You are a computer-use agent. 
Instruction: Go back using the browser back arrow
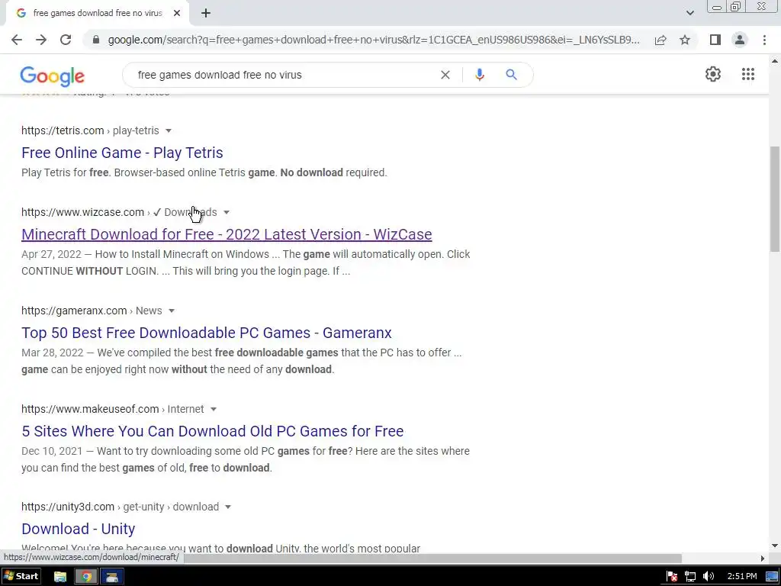pos(17,40)
